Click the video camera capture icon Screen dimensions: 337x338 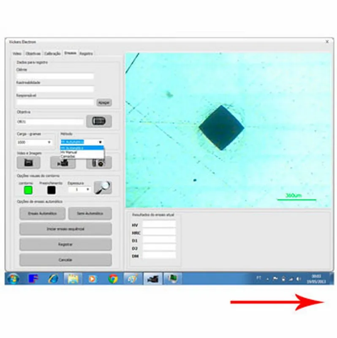pyautogui.click(x=63, y=163)
